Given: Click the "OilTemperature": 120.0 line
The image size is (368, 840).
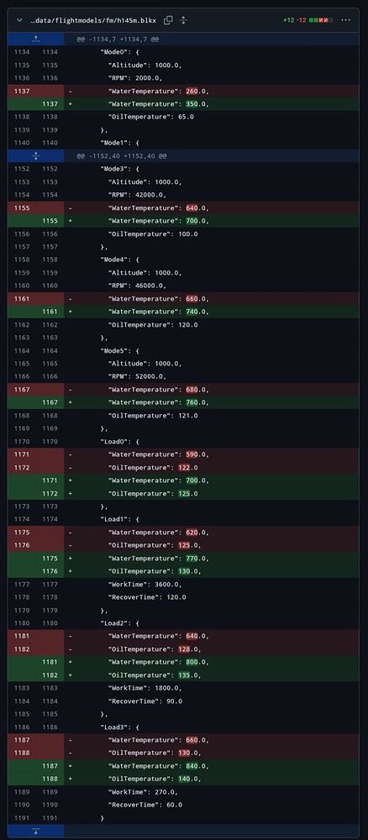Looking at the screenshot, I should [153, 324].
